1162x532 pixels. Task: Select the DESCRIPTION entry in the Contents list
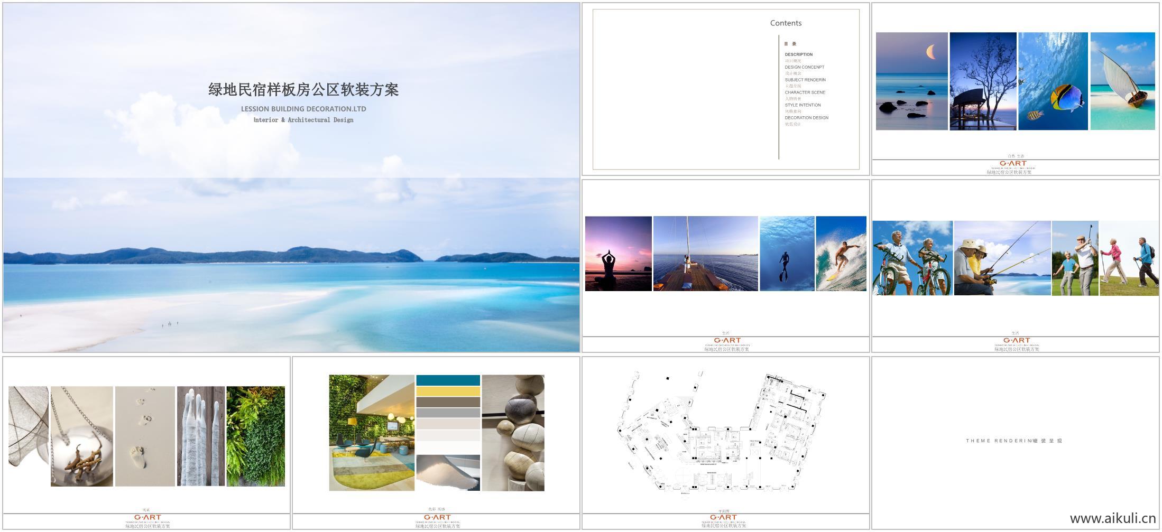point(798,54)
